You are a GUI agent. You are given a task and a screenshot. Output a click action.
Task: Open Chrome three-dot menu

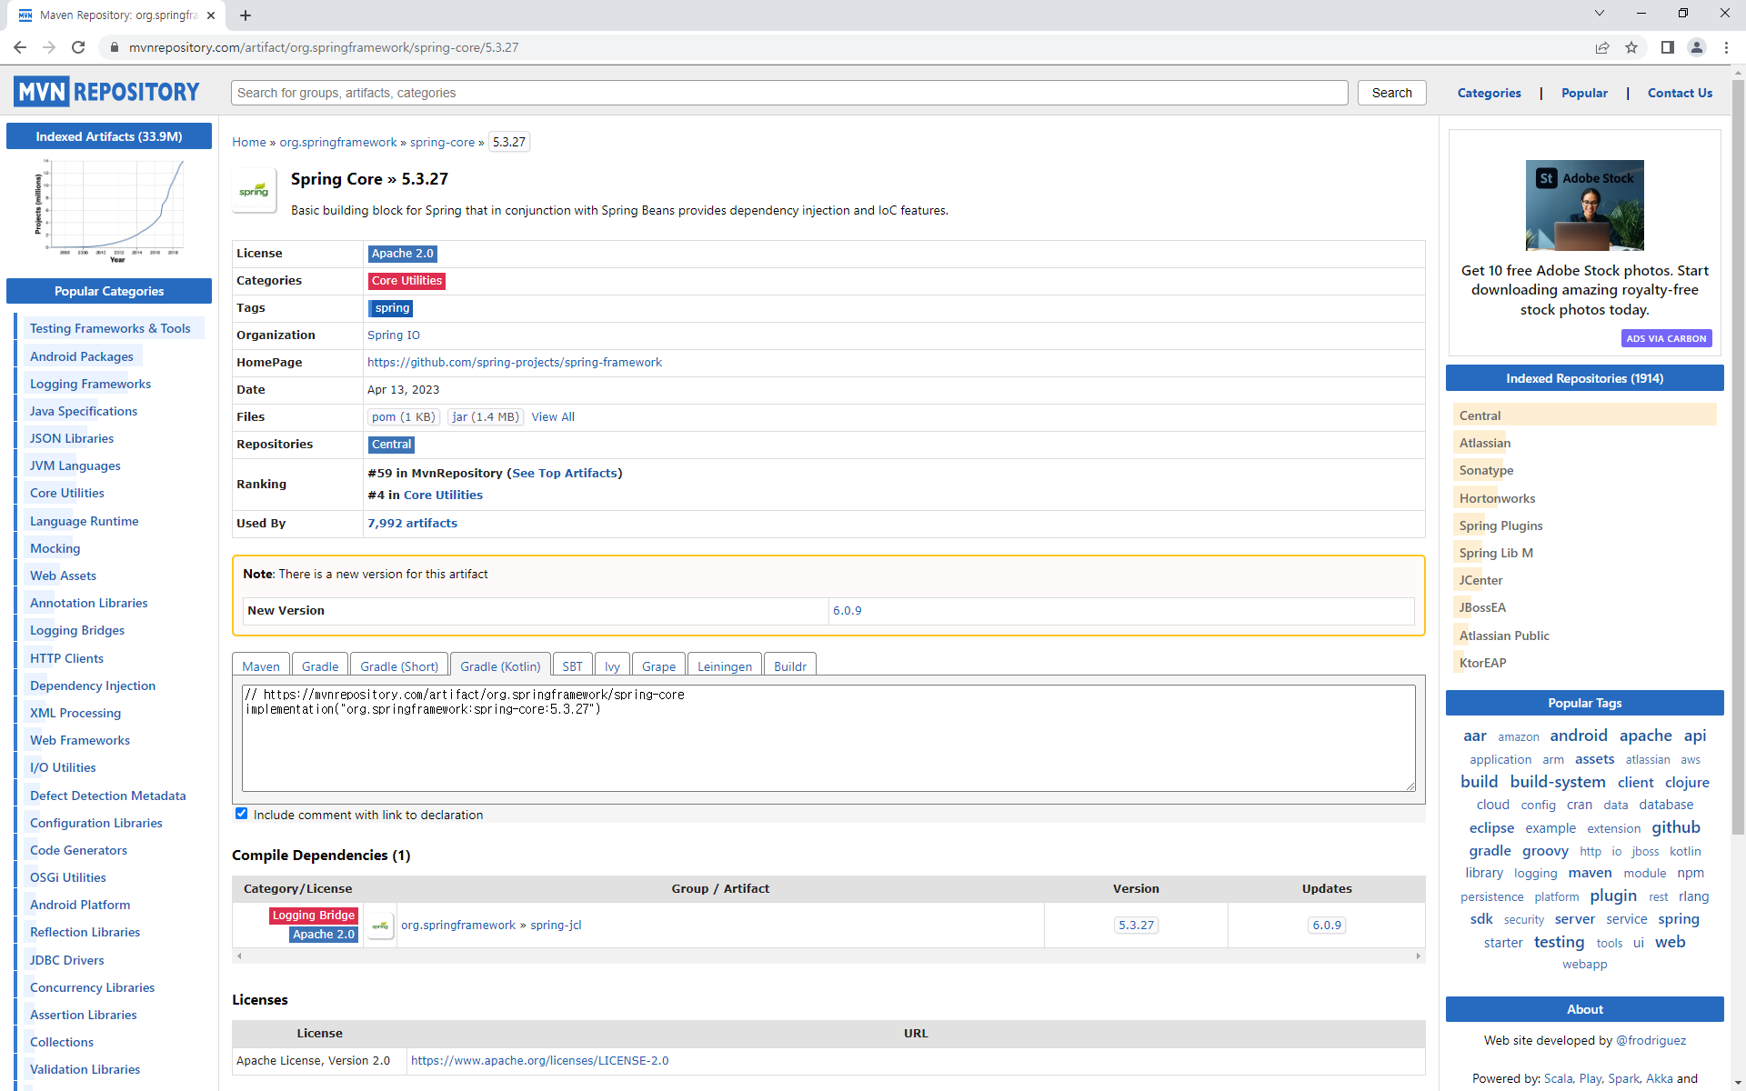pos(1726,47)
